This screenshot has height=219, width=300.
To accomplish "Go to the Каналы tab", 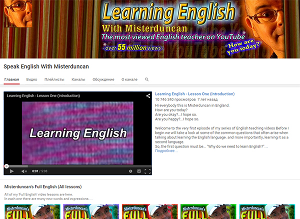I will (x=78, y=79).
